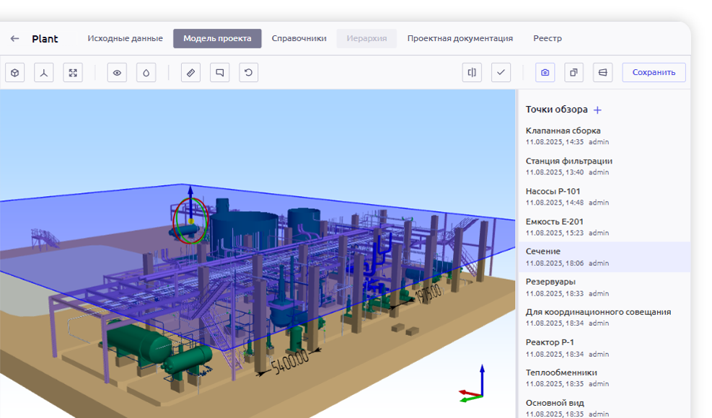
Task: Click the 5400.00 dimension label
Action: pyautogui.click(x=290, y=363)
